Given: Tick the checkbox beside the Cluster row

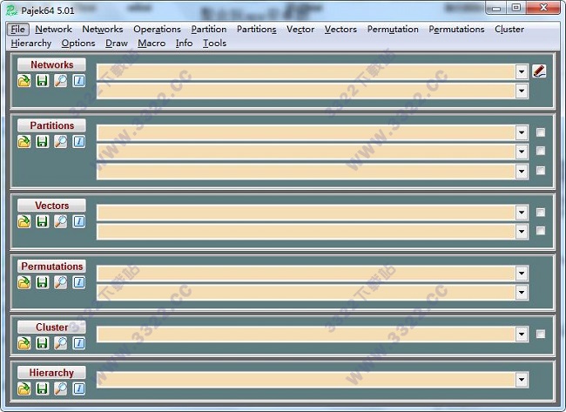Looking at the screenshot, I should [541, 334].
